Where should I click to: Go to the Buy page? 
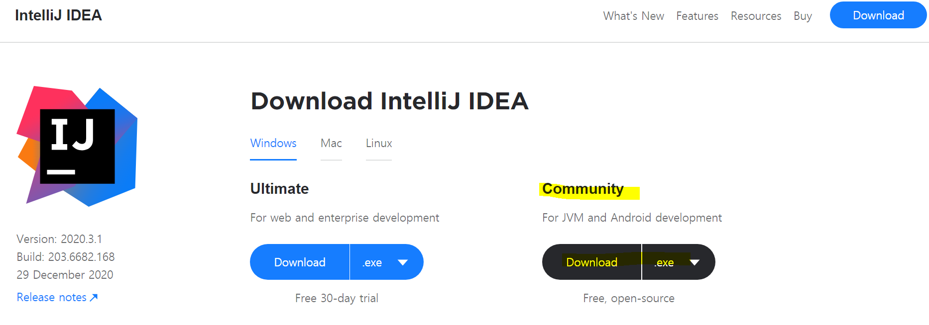[803, 16]
